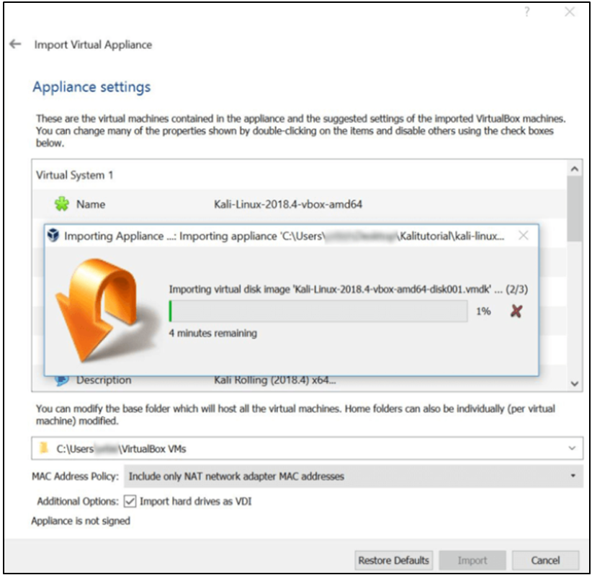Click the settings list scroll down arrow

574,383
